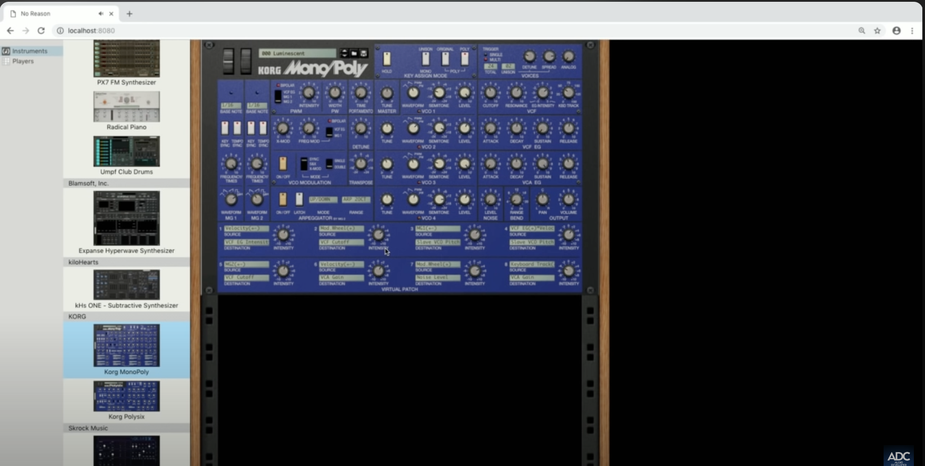
Task: Bookmark this page with the star icon
Action: pyautogui.click(x=877, y=31)
